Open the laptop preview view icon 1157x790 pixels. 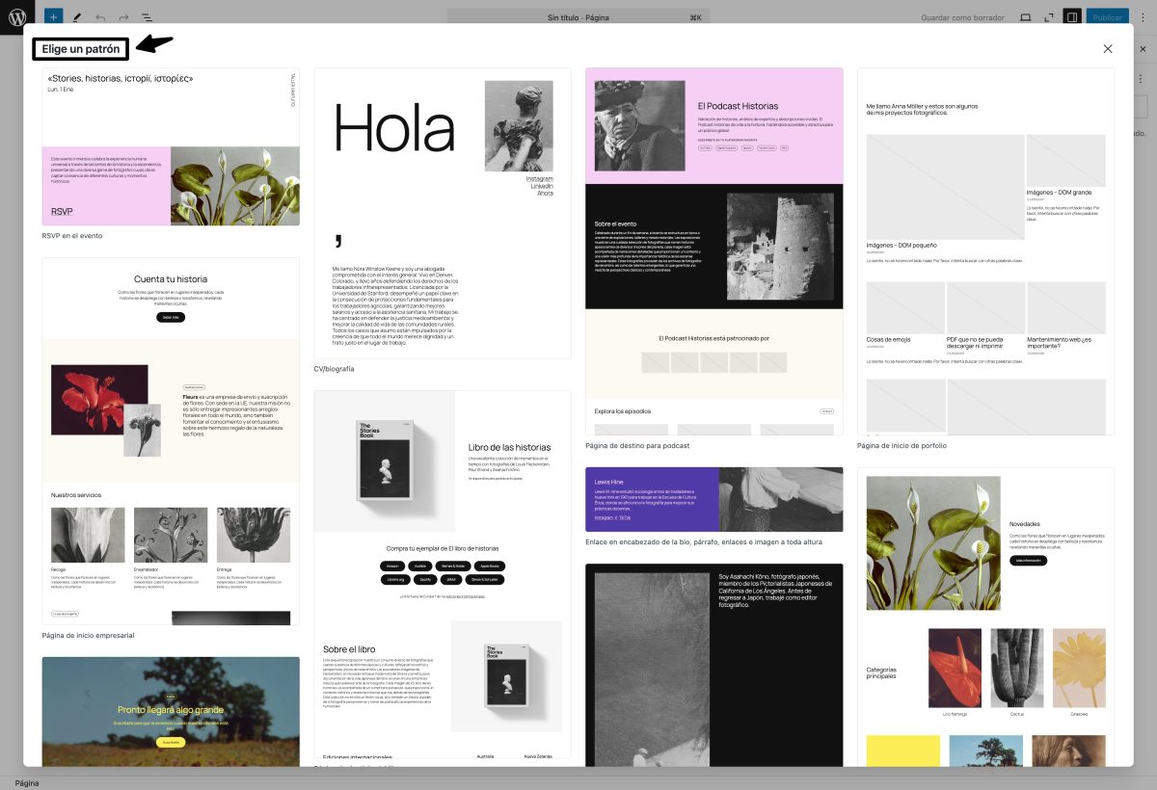pyautogui.click(x=1025, y=17)
